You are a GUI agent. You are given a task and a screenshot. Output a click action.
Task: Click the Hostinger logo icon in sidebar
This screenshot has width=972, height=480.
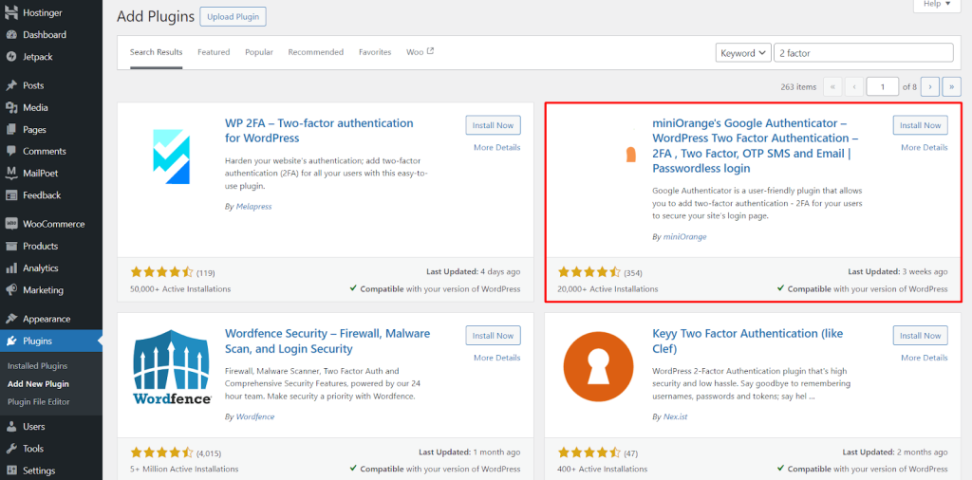(11, 12)
